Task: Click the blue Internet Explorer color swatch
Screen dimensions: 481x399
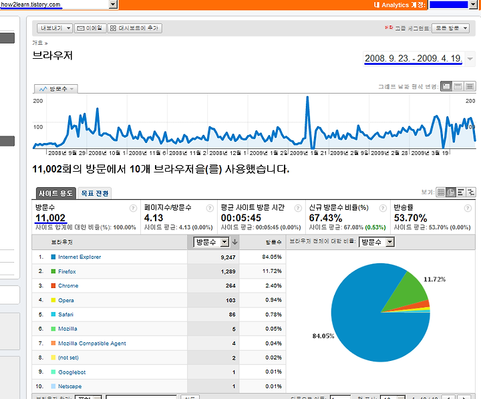Action: point(53,257)
